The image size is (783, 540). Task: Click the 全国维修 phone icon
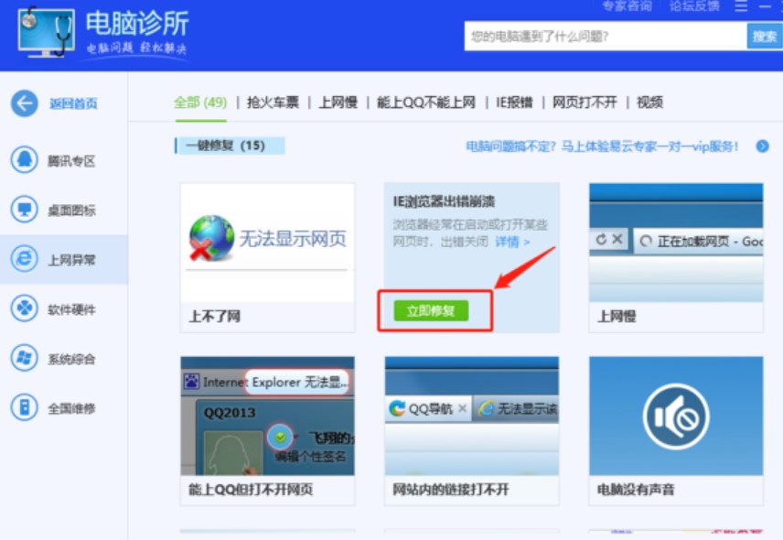[x=24, y=407]
